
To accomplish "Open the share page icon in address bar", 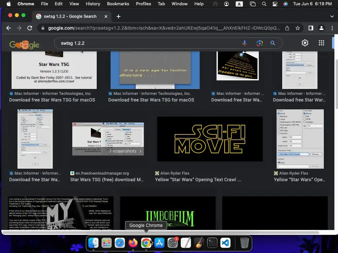I will 287,28.
